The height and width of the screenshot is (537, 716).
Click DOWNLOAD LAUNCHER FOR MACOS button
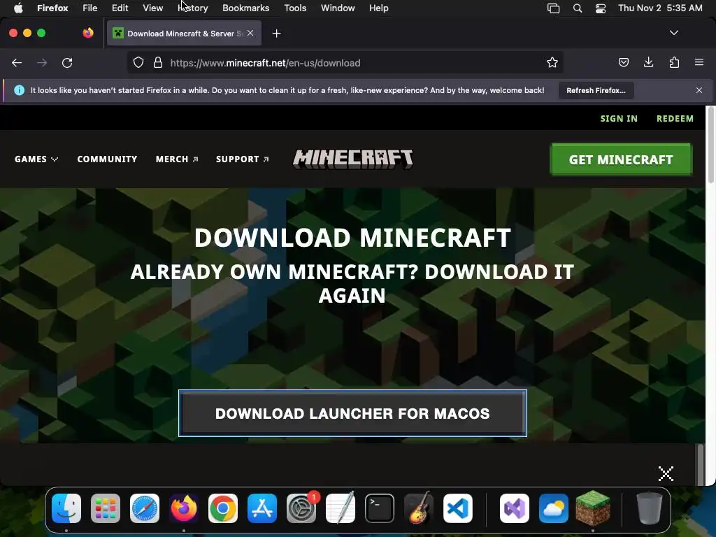pos(352,413)
